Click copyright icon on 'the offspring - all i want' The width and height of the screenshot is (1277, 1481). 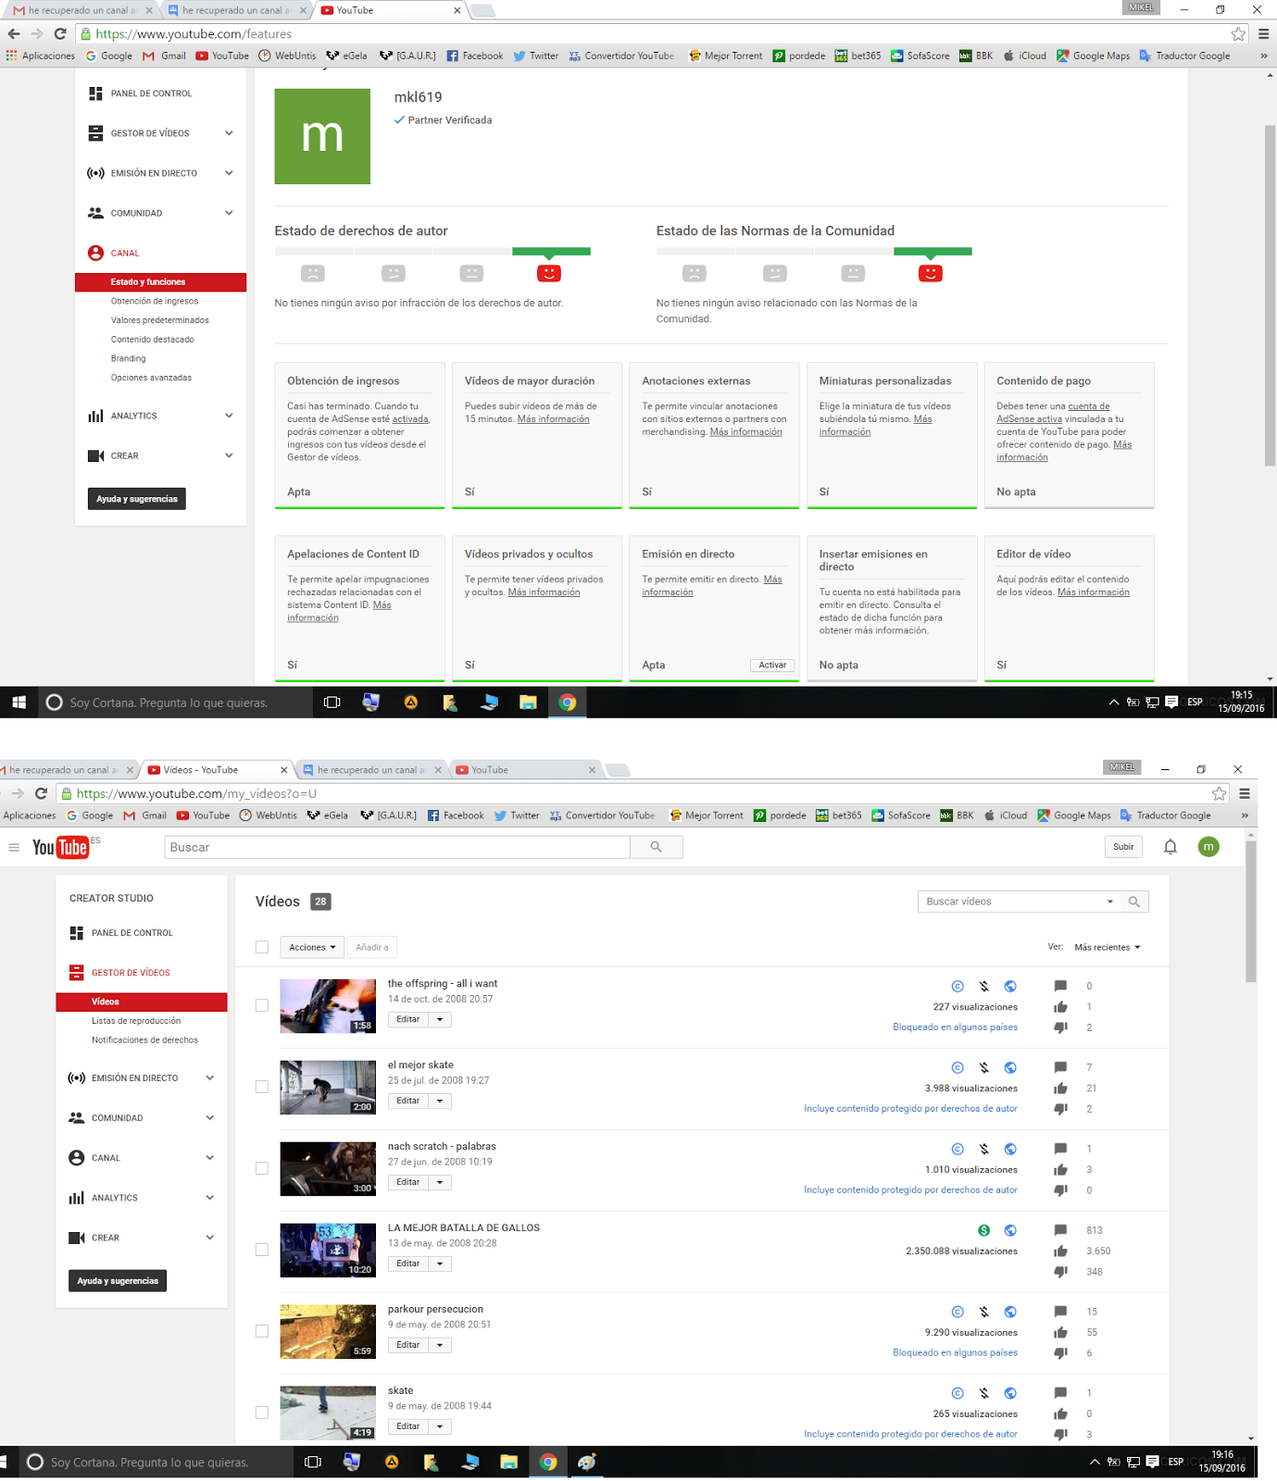pos(958,986)
